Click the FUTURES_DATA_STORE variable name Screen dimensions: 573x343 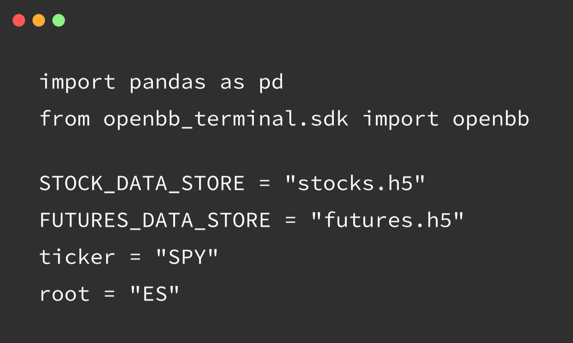tap(155, 220)
